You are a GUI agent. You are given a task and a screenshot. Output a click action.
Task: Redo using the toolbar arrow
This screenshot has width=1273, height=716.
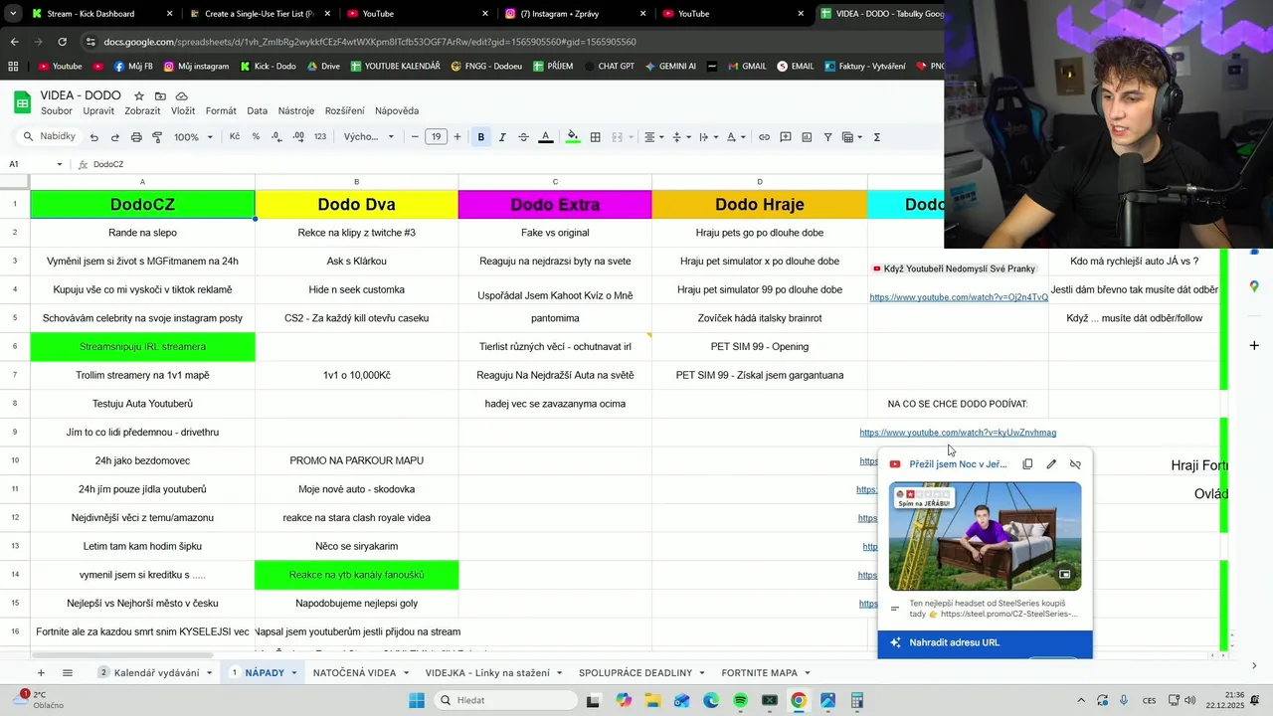click(x=115, y=137)
